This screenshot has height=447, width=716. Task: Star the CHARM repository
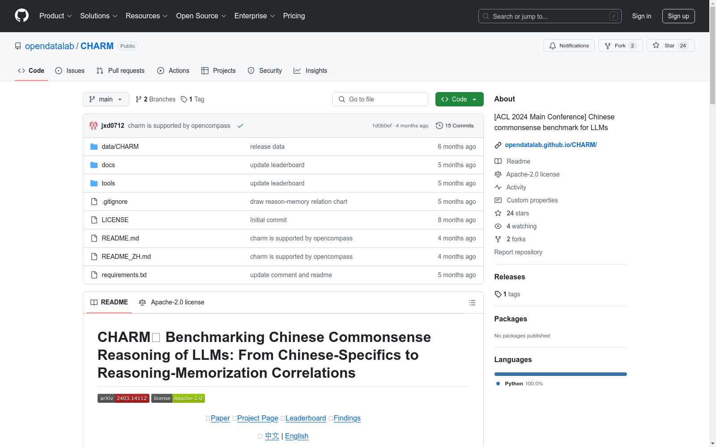coord(670,46)
